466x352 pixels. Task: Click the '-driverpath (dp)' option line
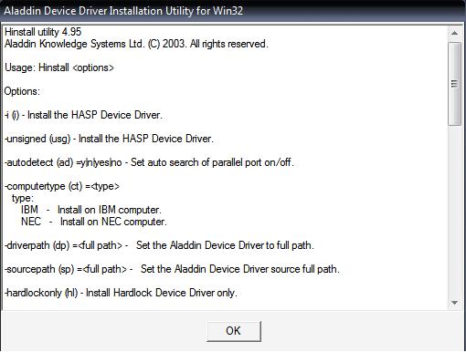159,245
